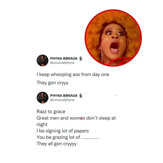Click the 'They all gon cryyyyy' line

[x=57, y=144]
